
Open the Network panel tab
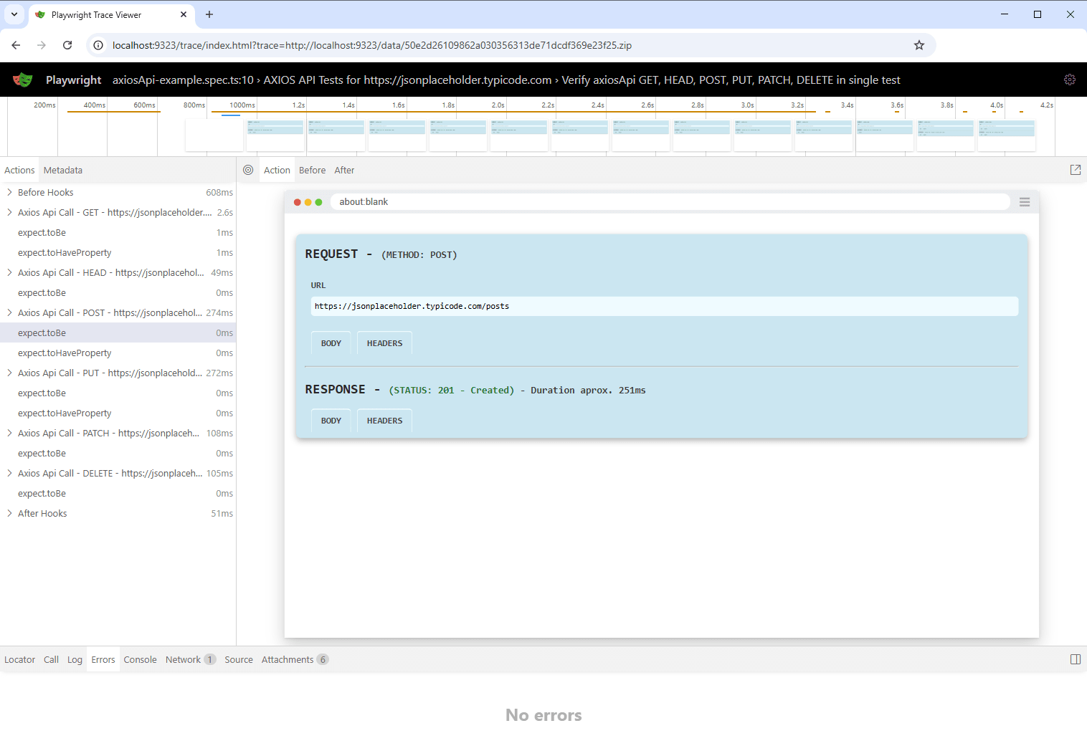point(183,659)
